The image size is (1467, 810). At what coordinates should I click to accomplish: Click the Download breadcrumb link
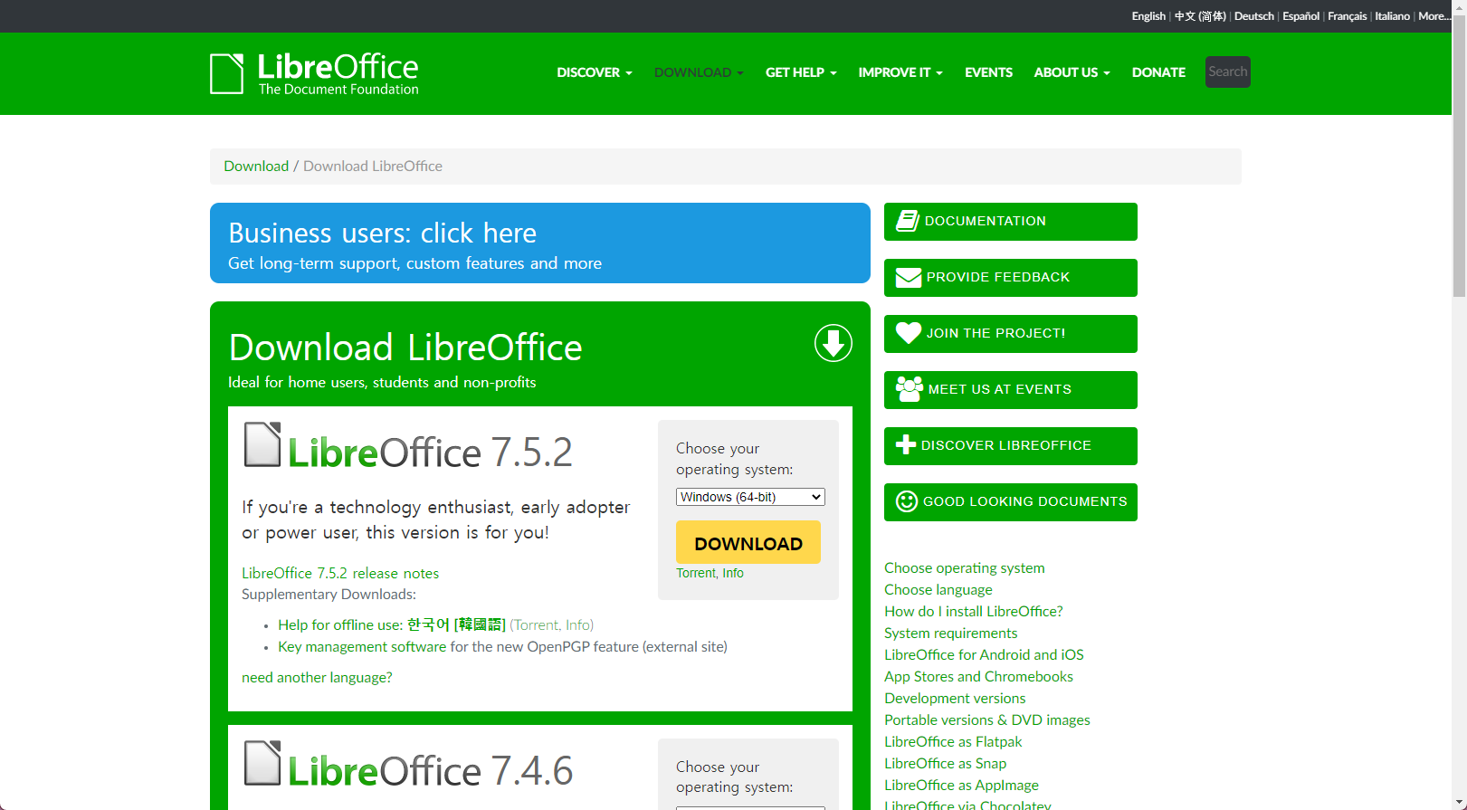256,166
